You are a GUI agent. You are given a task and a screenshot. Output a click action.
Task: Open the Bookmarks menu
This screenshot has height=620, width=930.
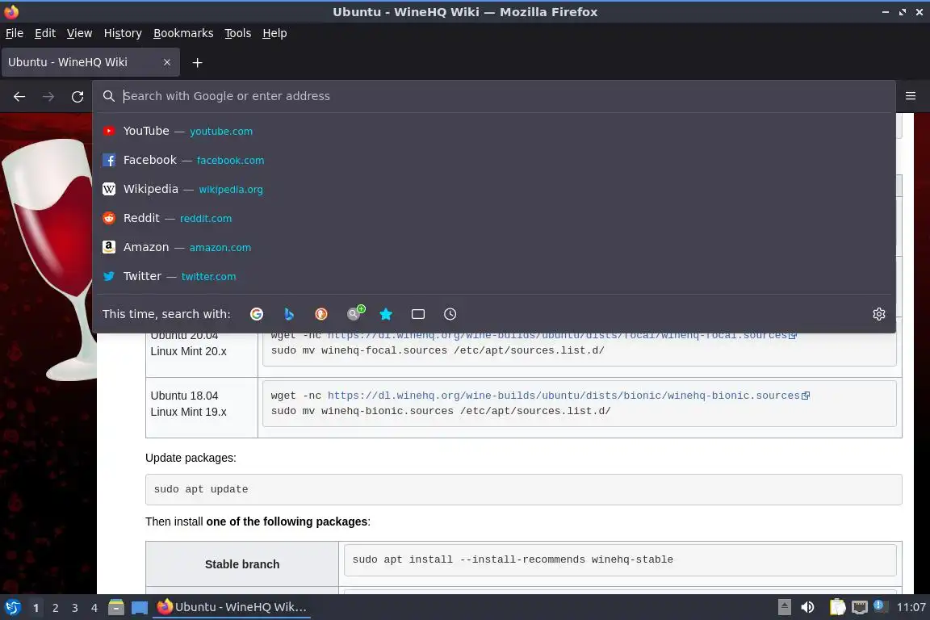coord(183,33)
